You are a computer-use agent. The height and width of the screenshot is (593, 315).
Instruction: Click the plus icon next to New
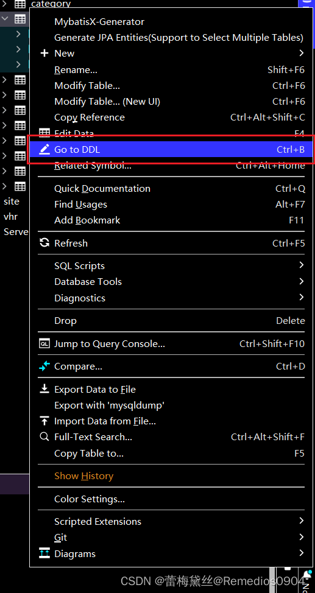click(x=44, y=54)
